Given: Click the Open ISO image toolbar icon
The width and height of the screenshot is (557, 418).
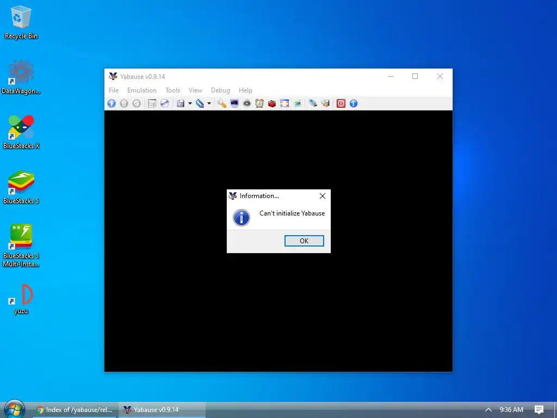Looking at the screenshot, I should (152, 103).
